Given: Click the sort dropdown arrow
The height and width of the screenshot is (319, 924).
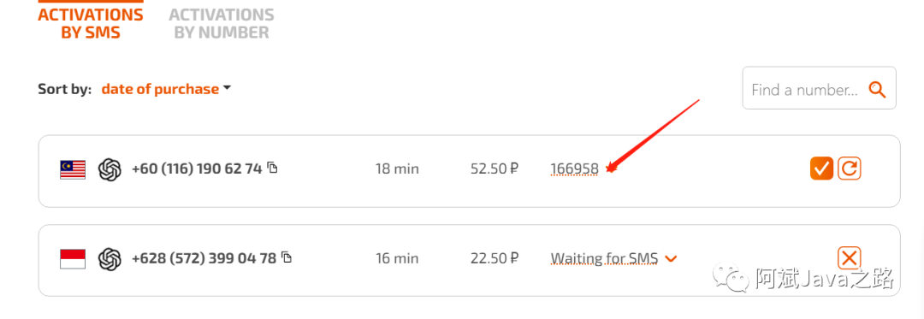Looking at the screenshot, I should (228, 88).
